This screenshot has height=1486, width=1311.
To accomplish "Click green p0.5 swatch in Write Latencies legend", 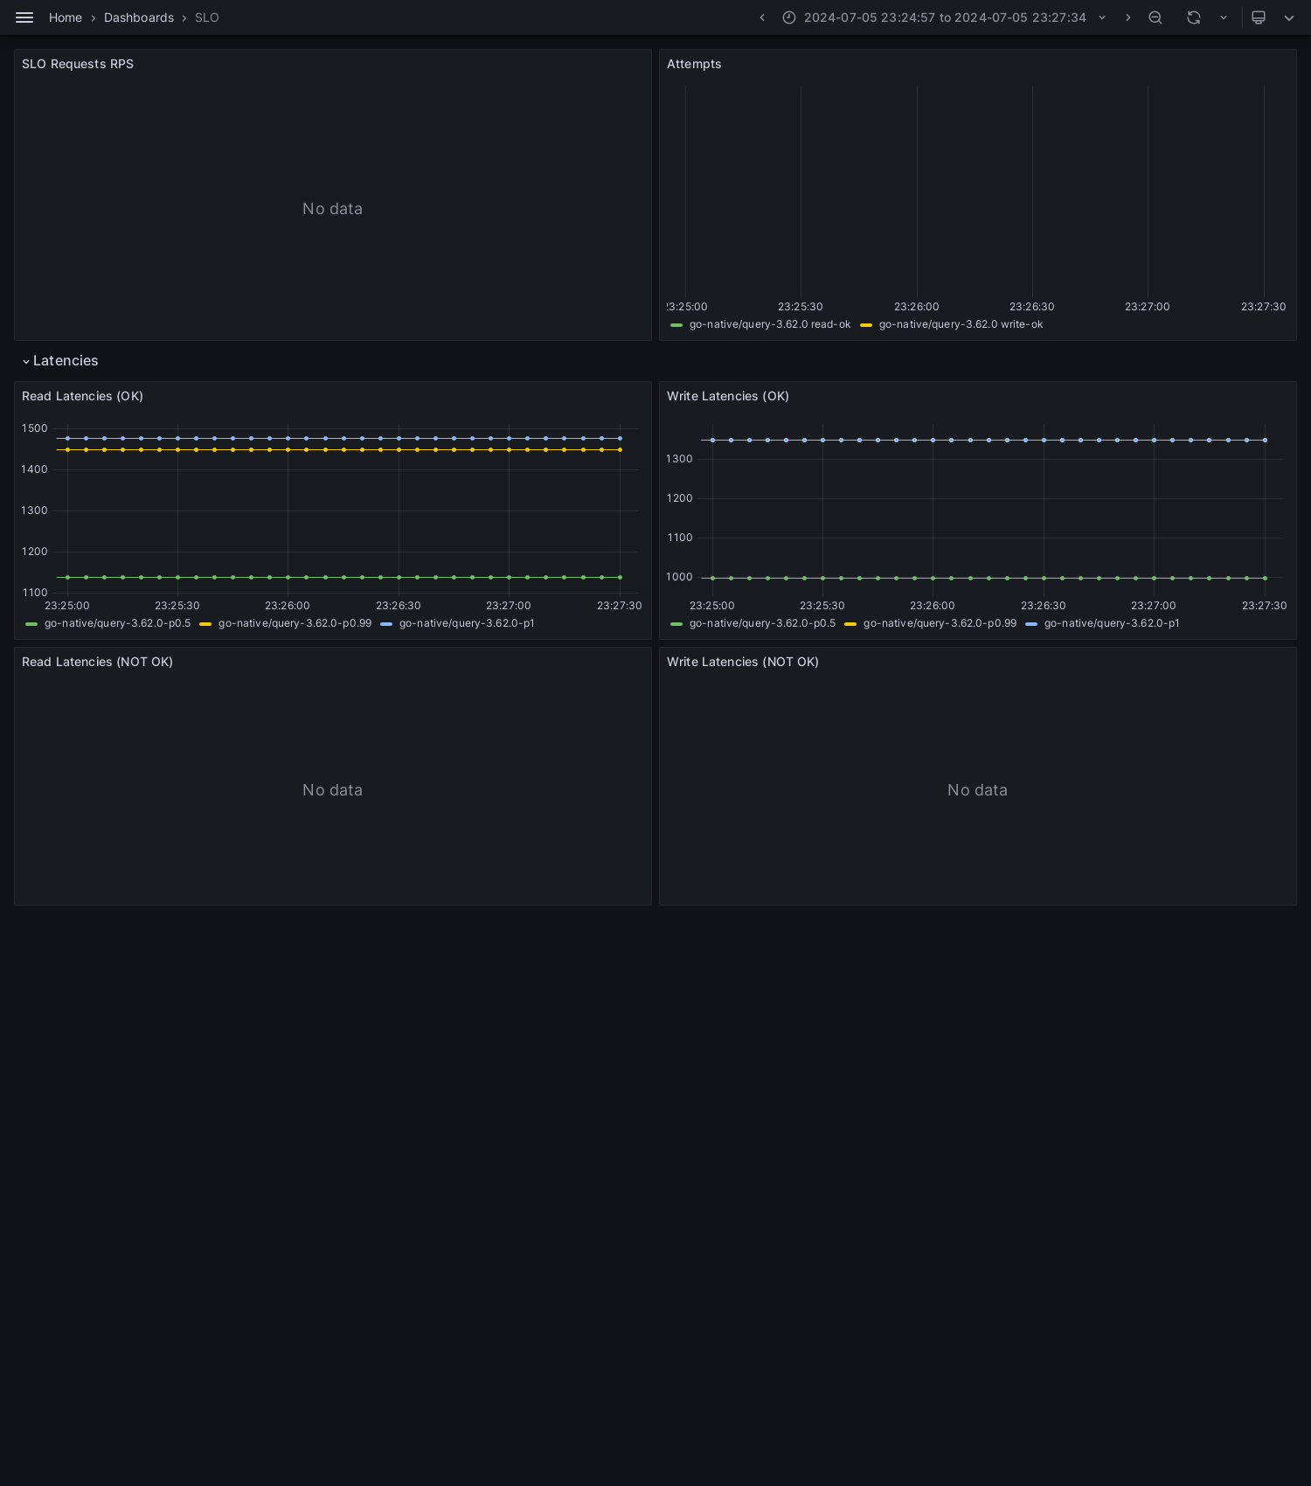I will click(676, 624).
